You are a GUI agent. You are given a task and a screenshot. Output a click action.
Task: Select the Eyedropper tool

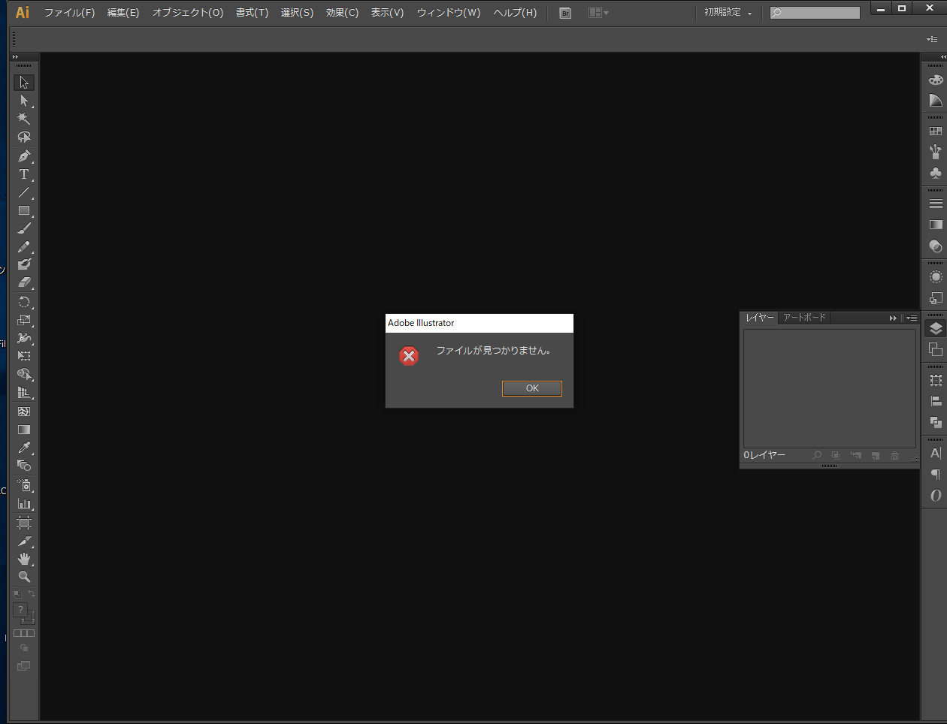coord(24,448)
